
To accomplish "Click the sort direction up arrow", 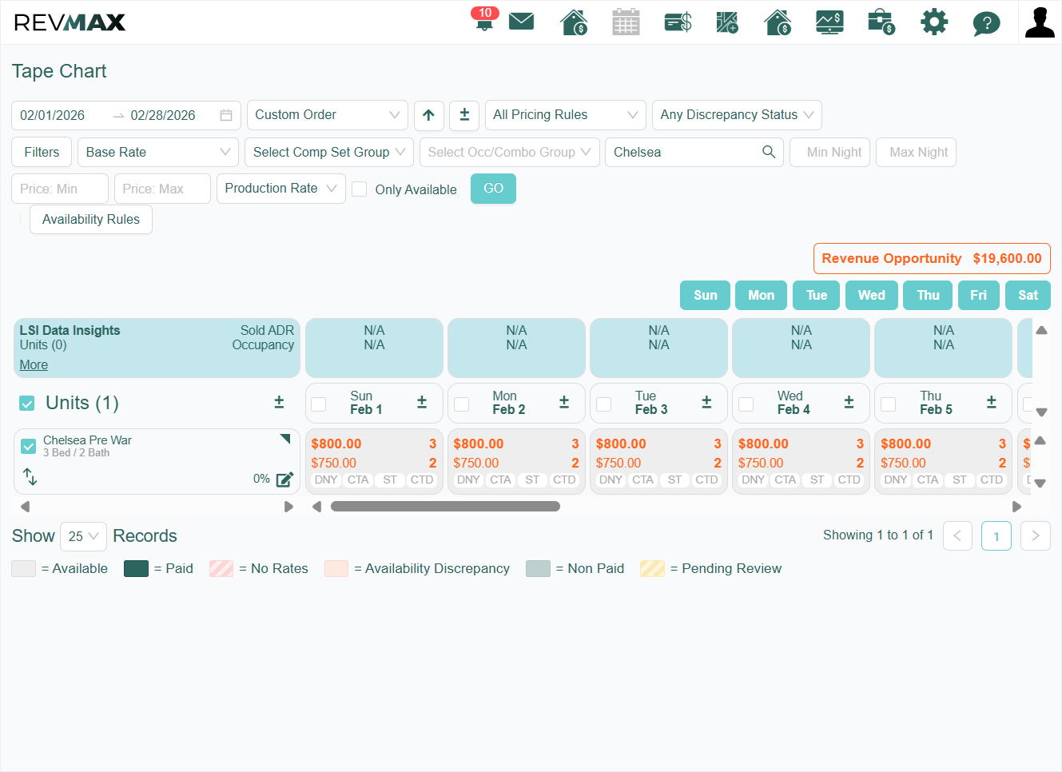I will (x=428, y=115).
